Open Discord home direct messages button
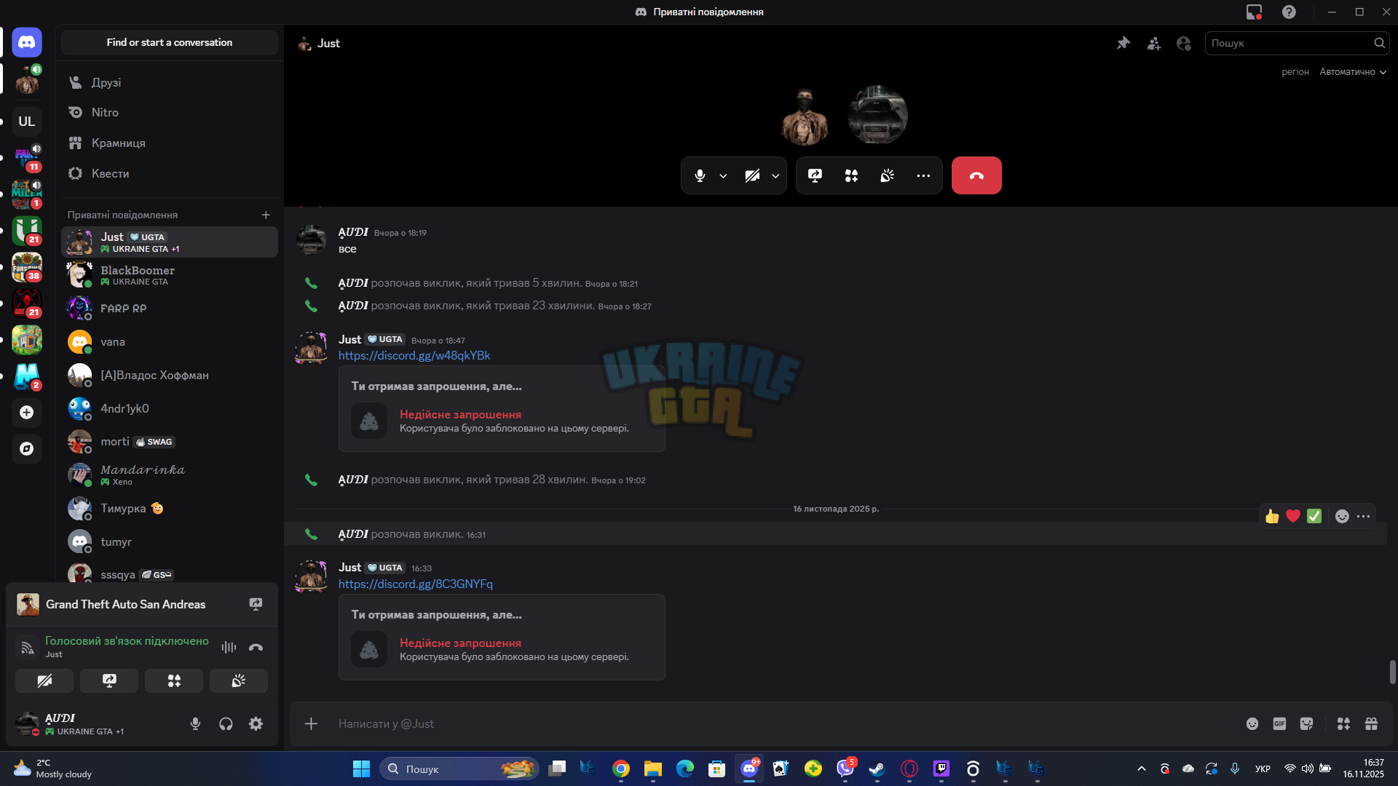The height and width of the screenshot is (786, 1398). point(27,42)
